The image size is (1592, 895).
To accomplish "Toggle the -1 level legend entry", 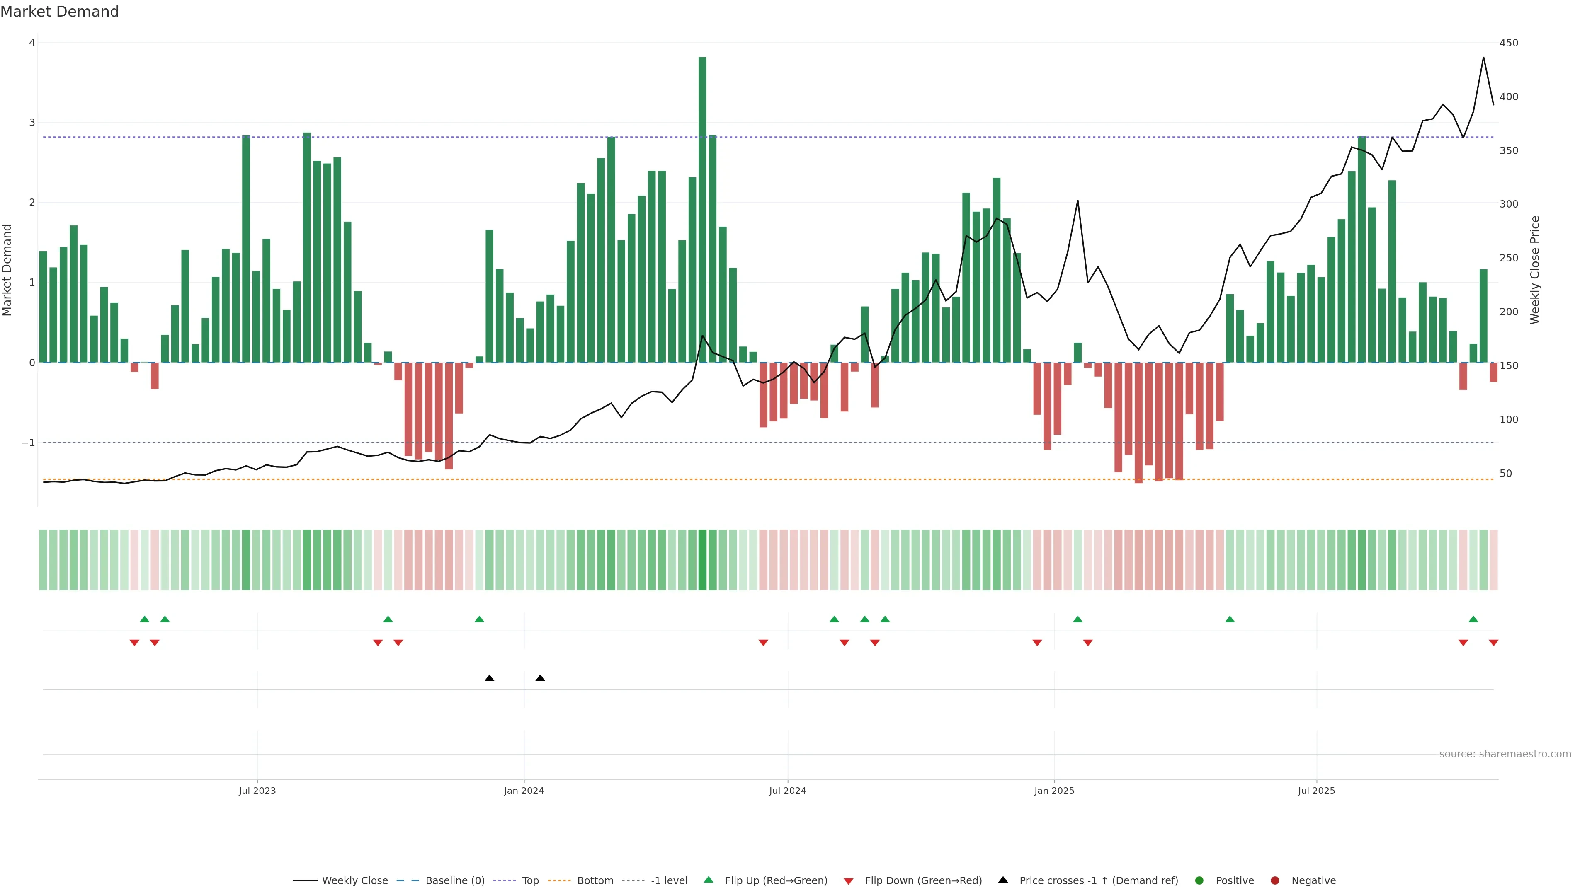I will (x=669, y=880).
